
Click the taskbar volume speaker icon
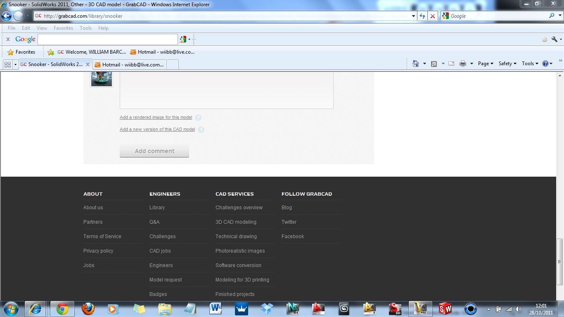coord(519,309)
